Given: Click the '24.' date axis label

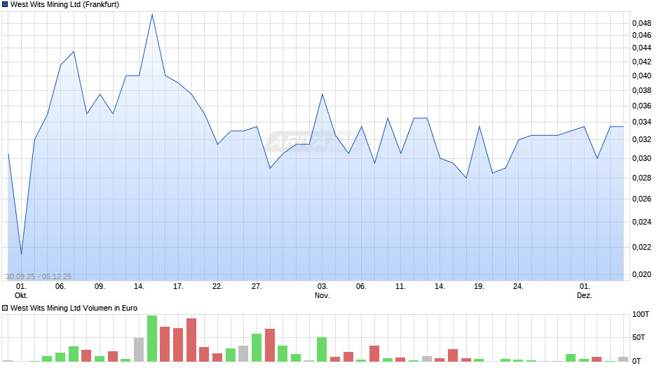Looking at the screenshot, I should (518, 287).
